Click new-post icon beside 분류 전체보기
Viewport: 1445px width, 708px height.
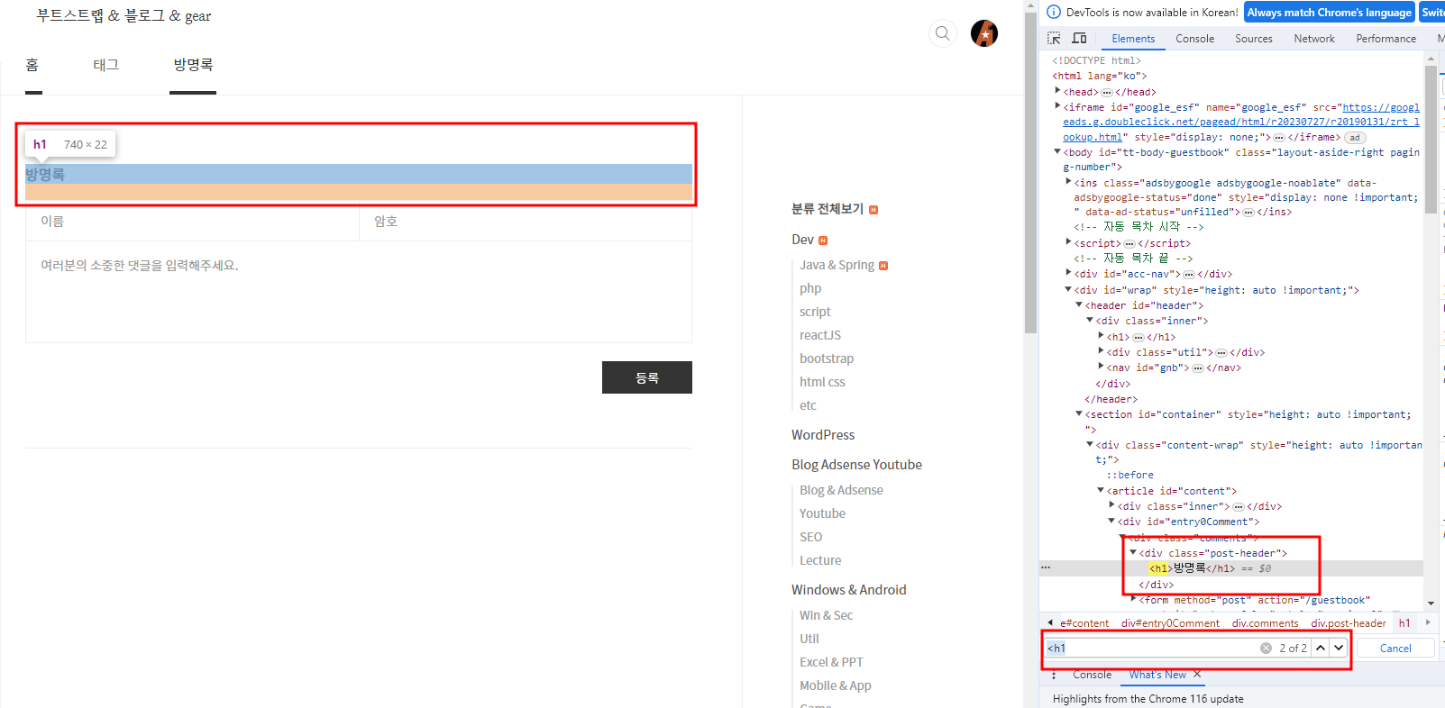click(873, 210)
